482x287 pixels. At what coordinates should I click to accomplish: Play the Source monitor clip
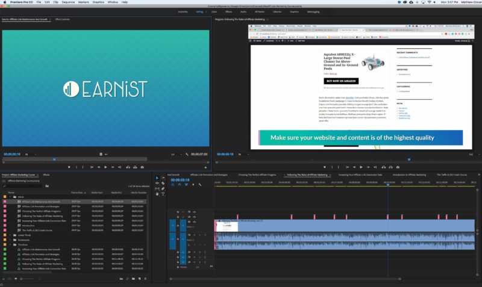point(105,167)
